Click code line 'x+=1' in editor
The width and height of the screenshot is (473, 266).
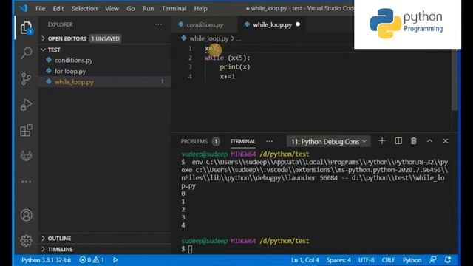pos(228,77)
